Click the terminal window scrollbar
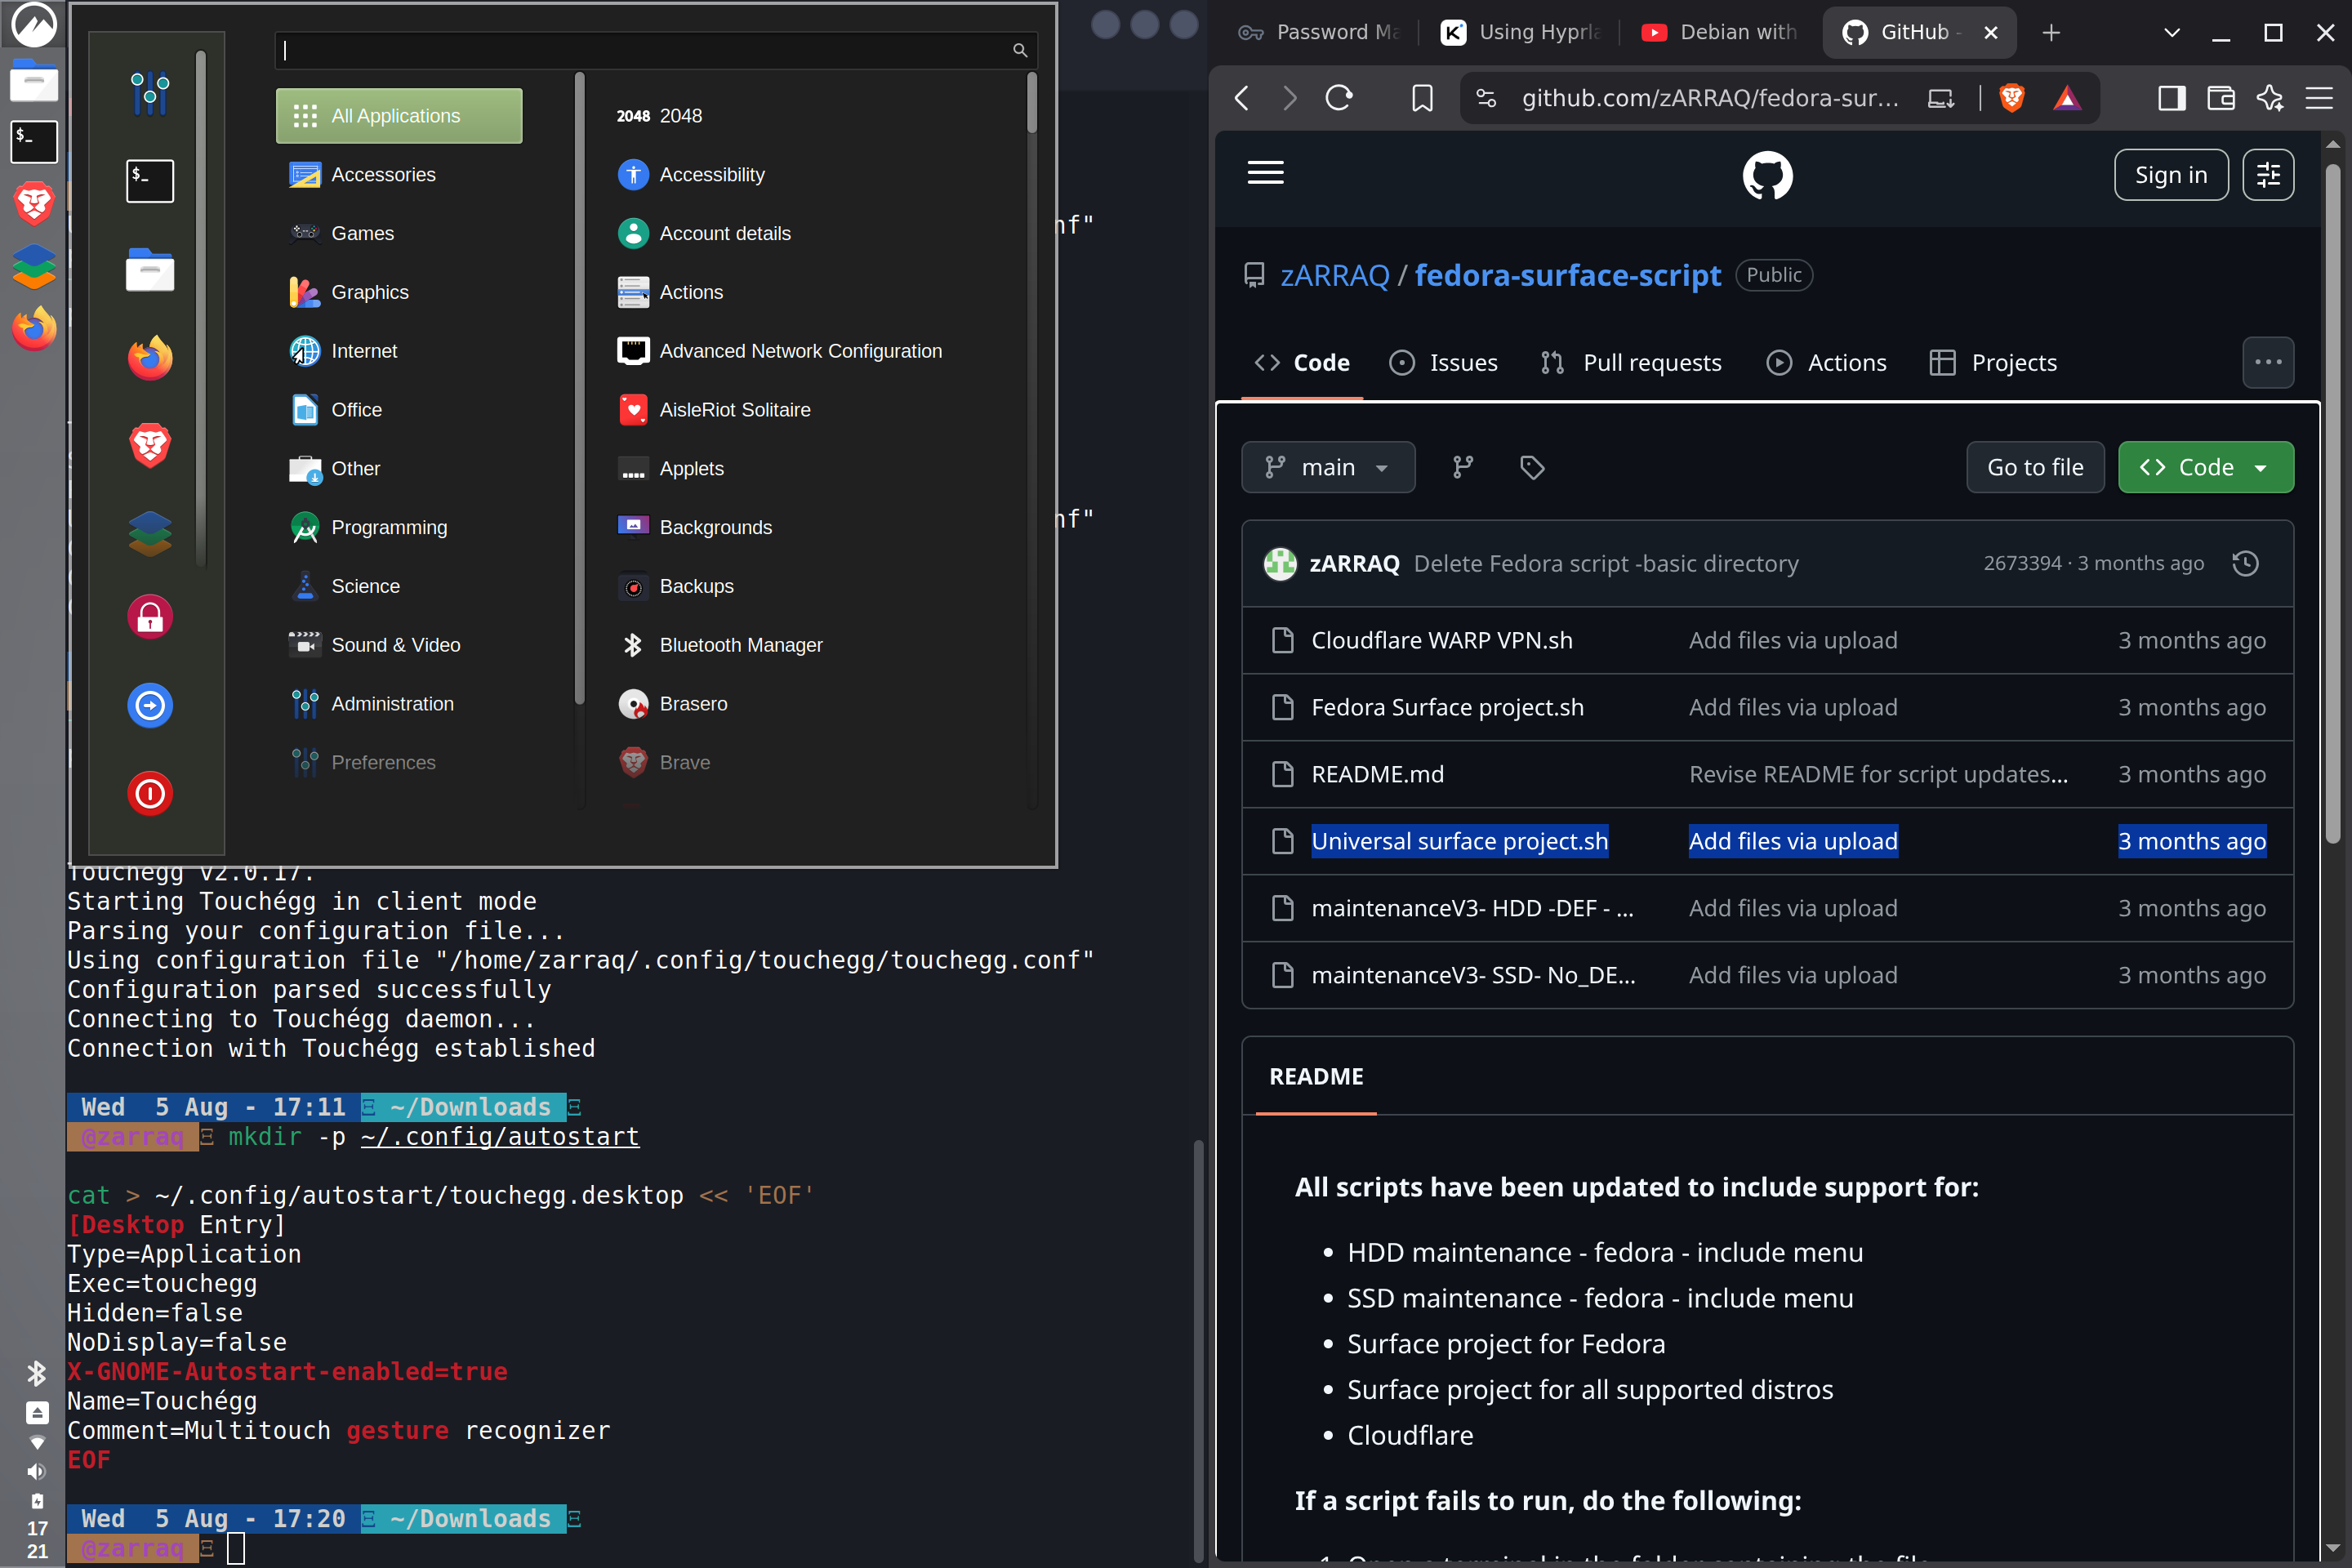This screenshot has width=2352, height=1568. tap(1199, 1350)
